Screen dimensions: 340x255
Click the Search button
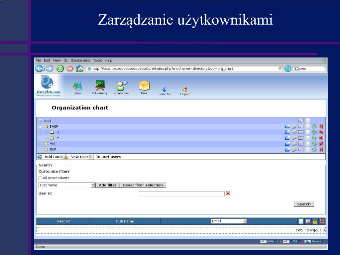(303, 204)
